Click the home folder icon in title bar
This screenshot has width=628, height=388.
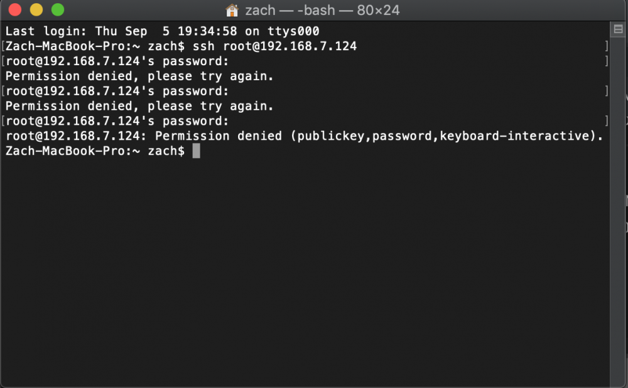(x=232, y=10)
